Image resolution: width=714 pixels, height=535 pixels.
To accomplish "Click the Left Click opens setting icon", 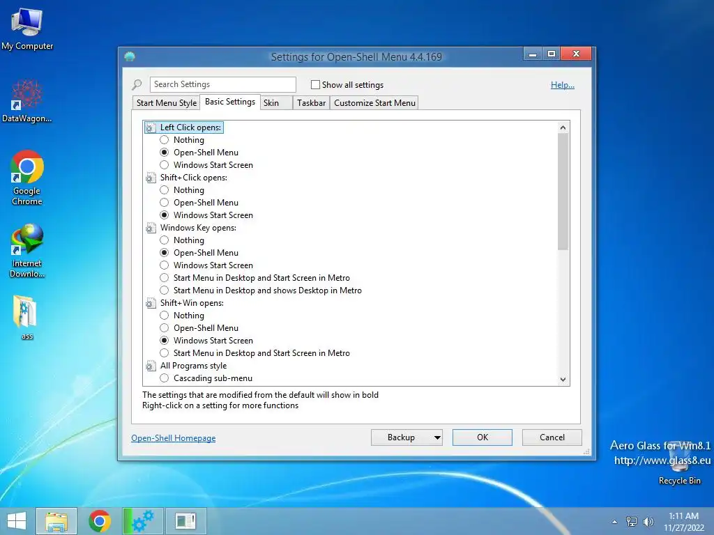I will coord(151,128).
